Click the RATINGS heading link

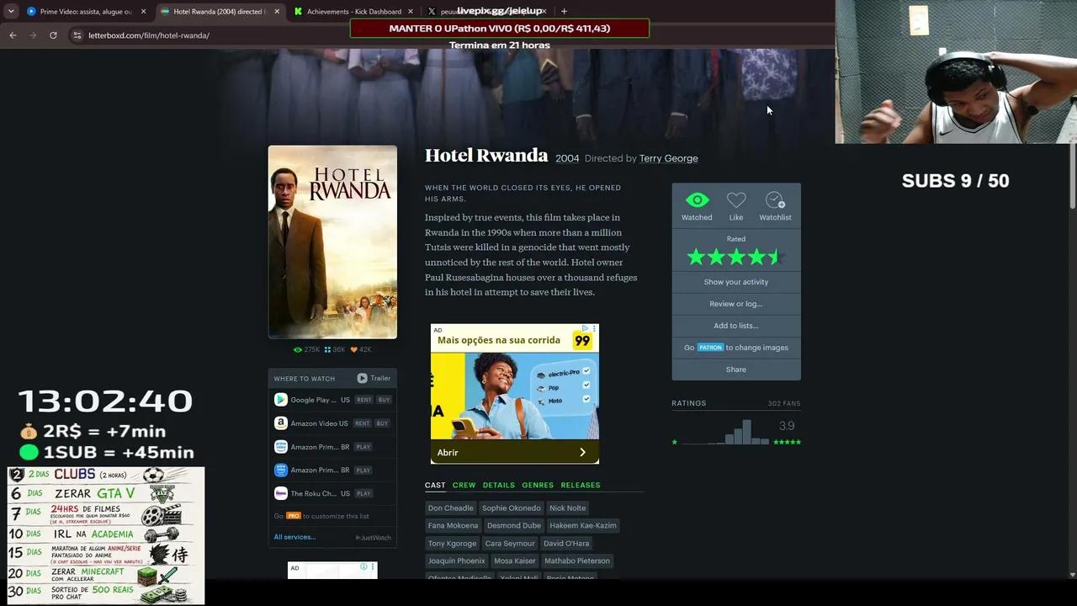tap(689, 403)
